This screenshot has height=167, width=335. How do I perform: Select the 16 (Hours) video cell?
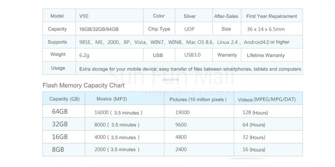click(x=254, y=149)
